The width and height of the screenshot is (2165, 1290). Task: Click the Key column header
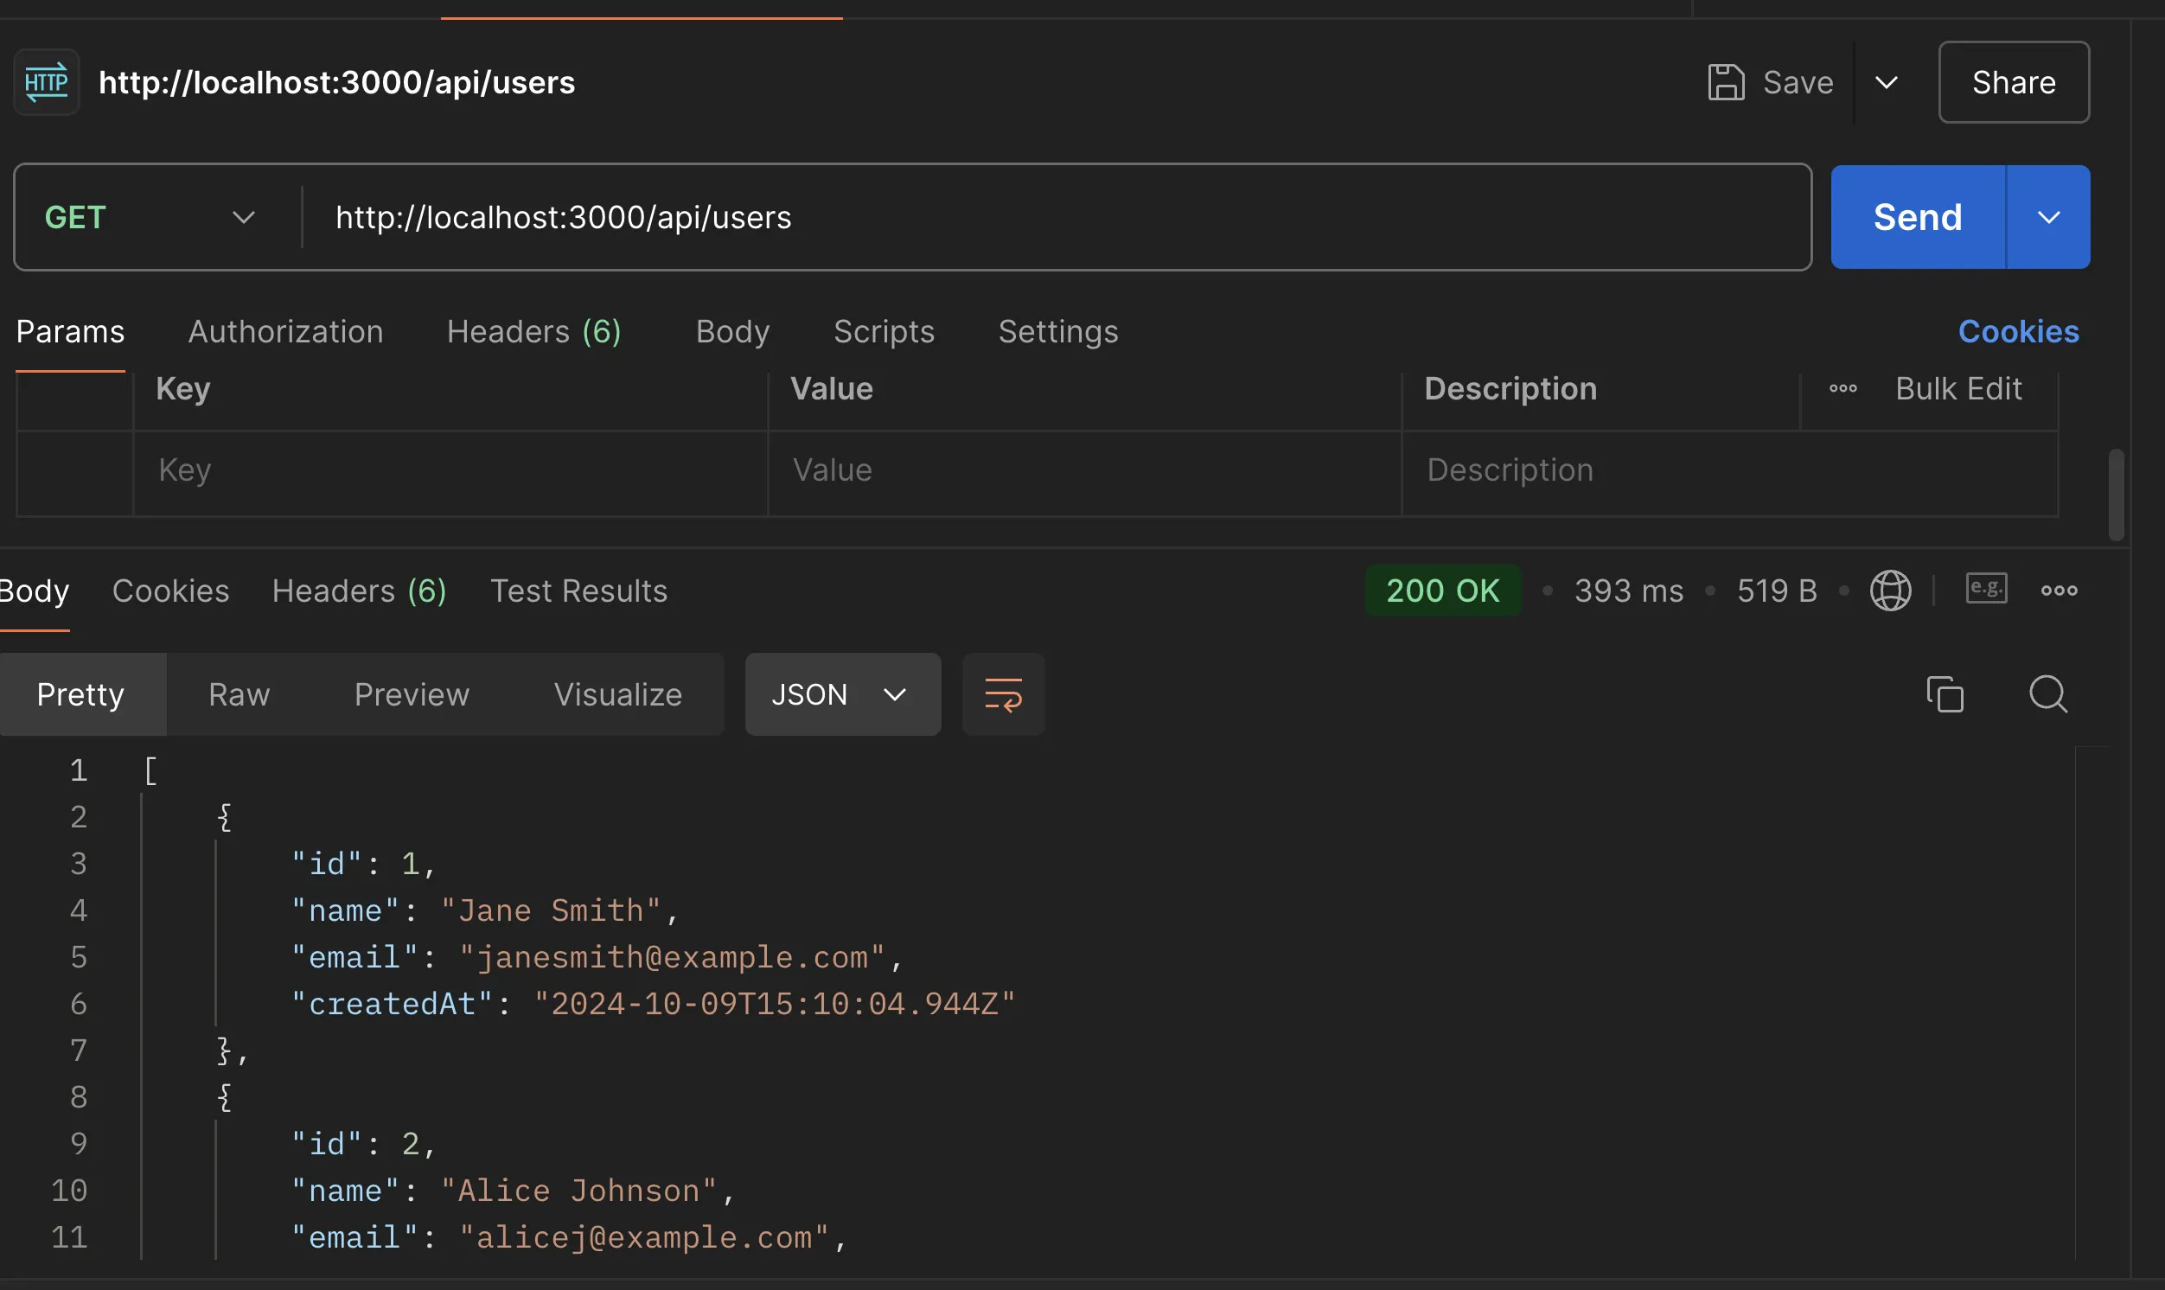[x=183, y=389]
